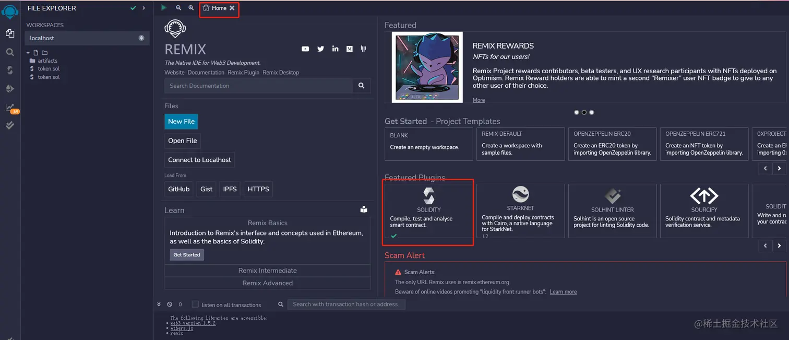Open the STARKNET plugin card
Screen dimensions: 789x340
(521, 211)
